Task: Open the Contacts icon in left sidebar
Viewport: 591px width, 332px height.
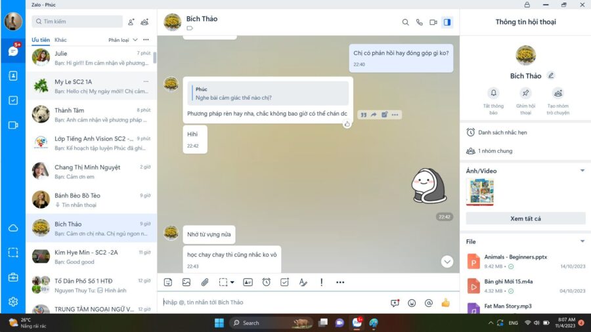Action: [x=13, y=75]
